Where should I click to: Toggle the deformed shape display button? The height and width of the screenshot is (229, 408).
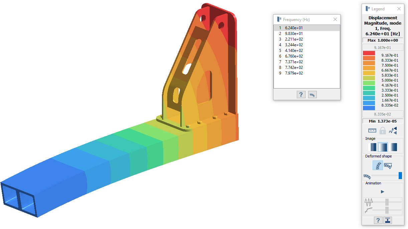[x=378, y=165]
